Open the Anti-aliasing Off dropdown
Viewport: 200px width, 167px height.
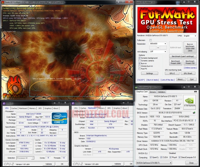click(158, 51)
